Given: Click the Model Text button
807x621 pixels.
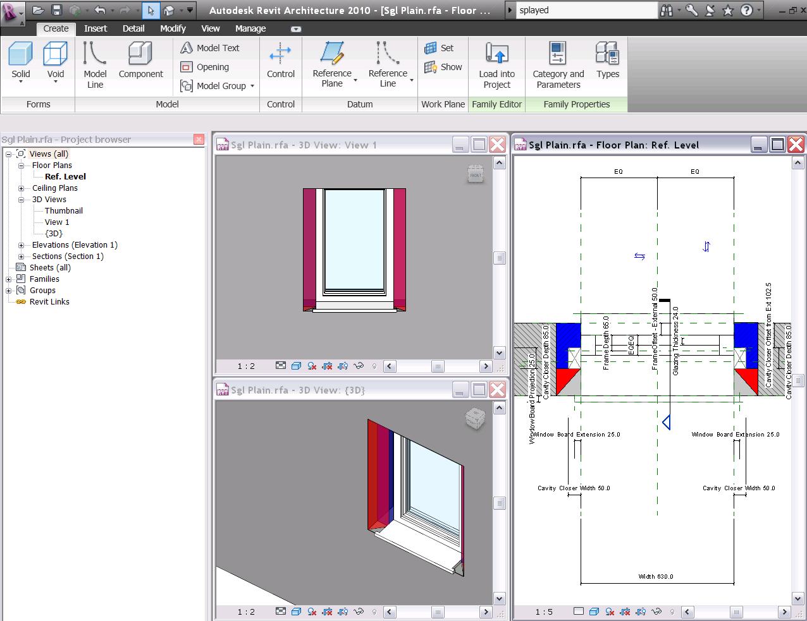Looking at the screenshot, I should tap(210, 48).
